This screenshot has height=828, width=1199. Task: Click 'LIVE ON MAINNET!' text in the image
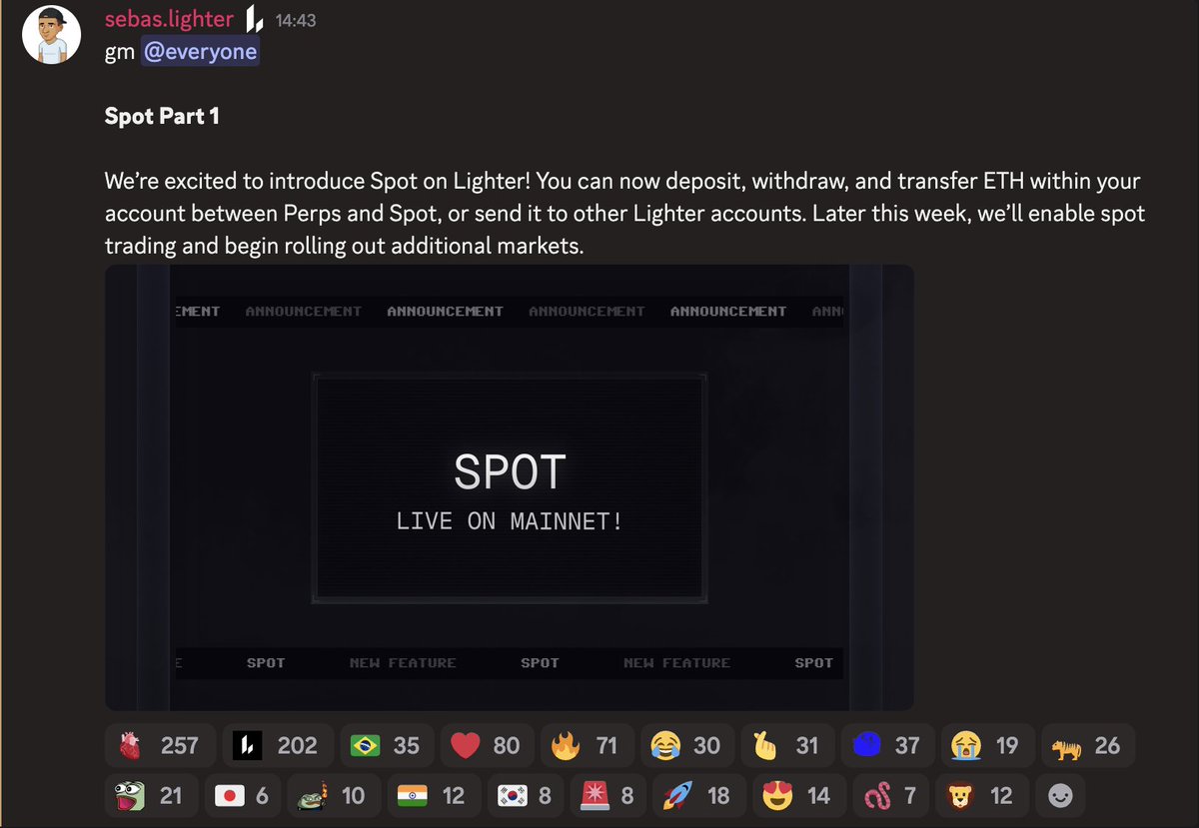pyautogui.click(x=510, y=520)
